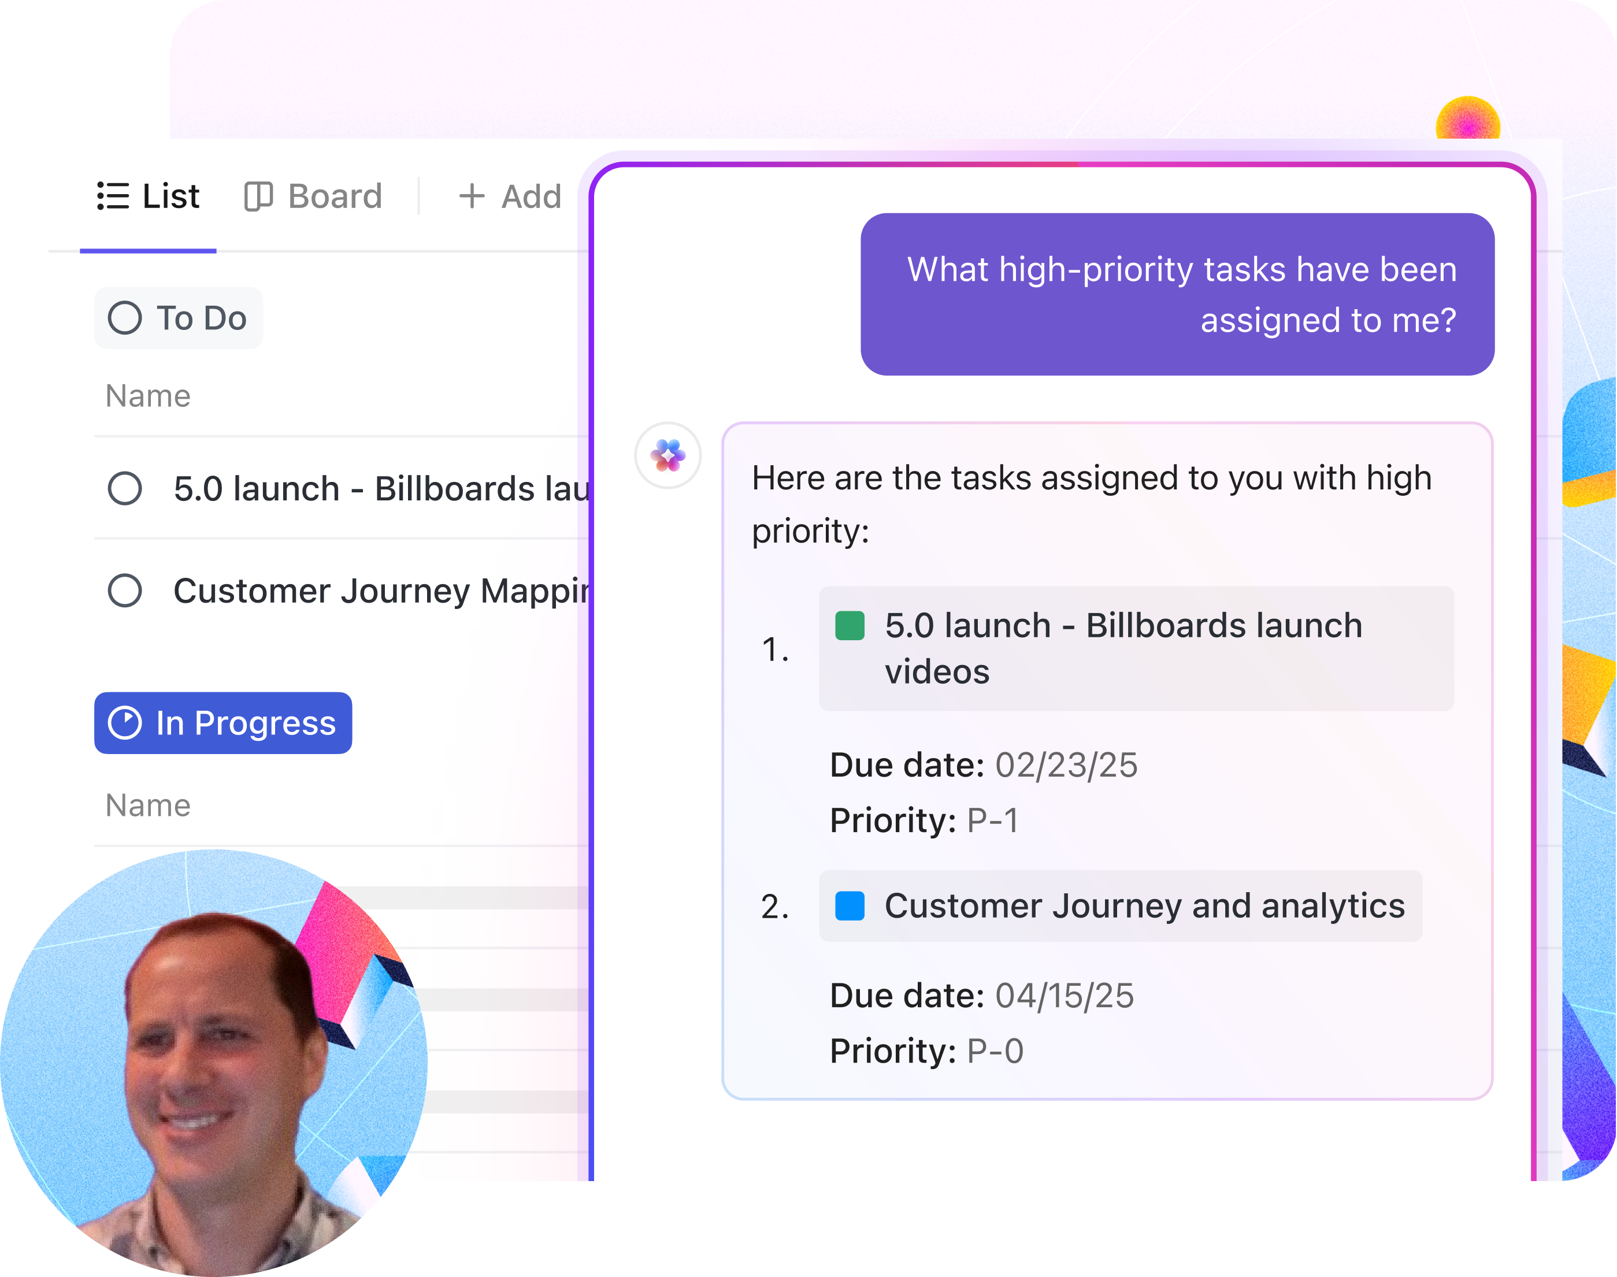Click the purple high-priority question message bubble
Viewport: 1617px width, 1277px height.
(1177, 295)
